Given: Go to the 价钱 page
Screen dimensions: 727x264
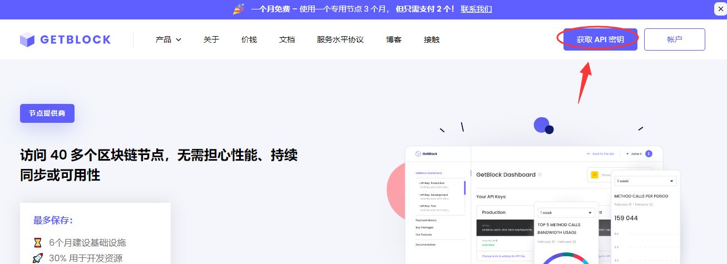Looking at the screenshot, I should click(x=249, y=39).
